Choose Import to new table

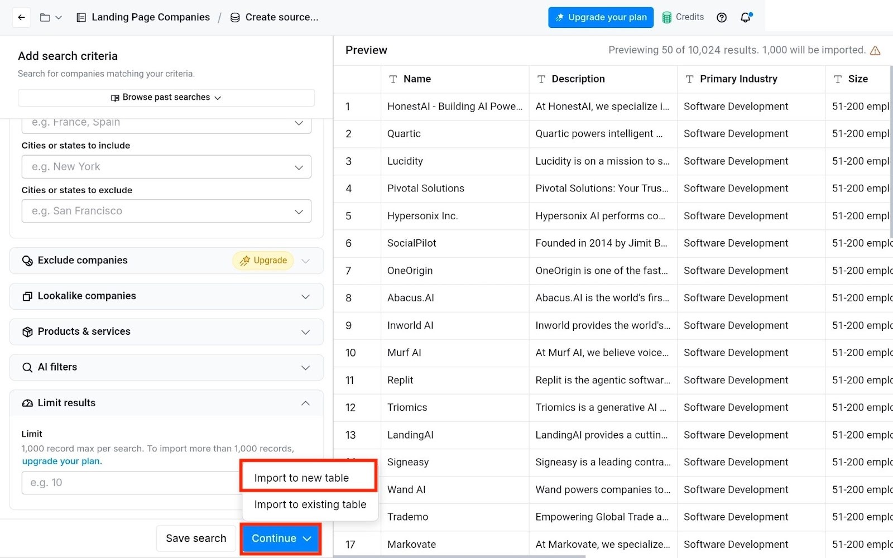pyautogui.click(x=309, y=478)
